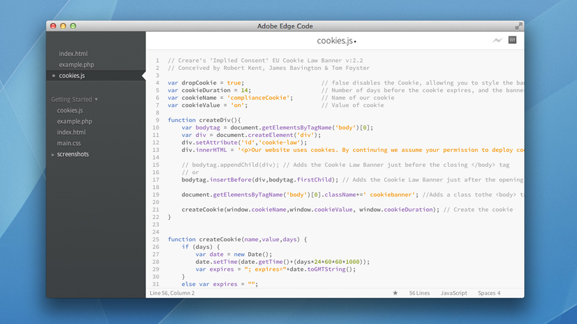Click Line 56, Column 2 status text
Image resolution: width=577 pixels, height=324 pixels.
172,293
